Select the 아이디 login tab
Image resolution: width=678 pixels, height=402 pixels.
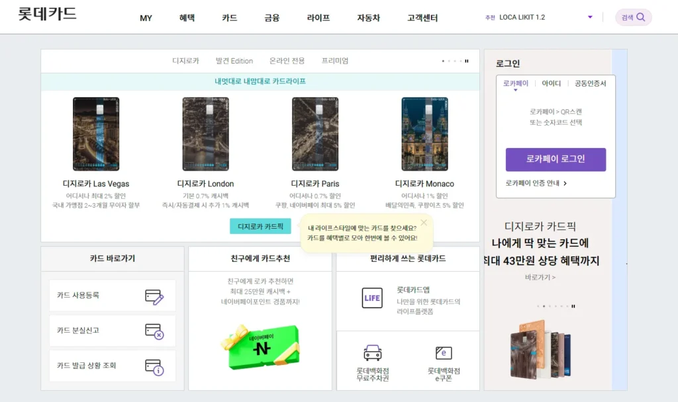[x=552, y=83]
